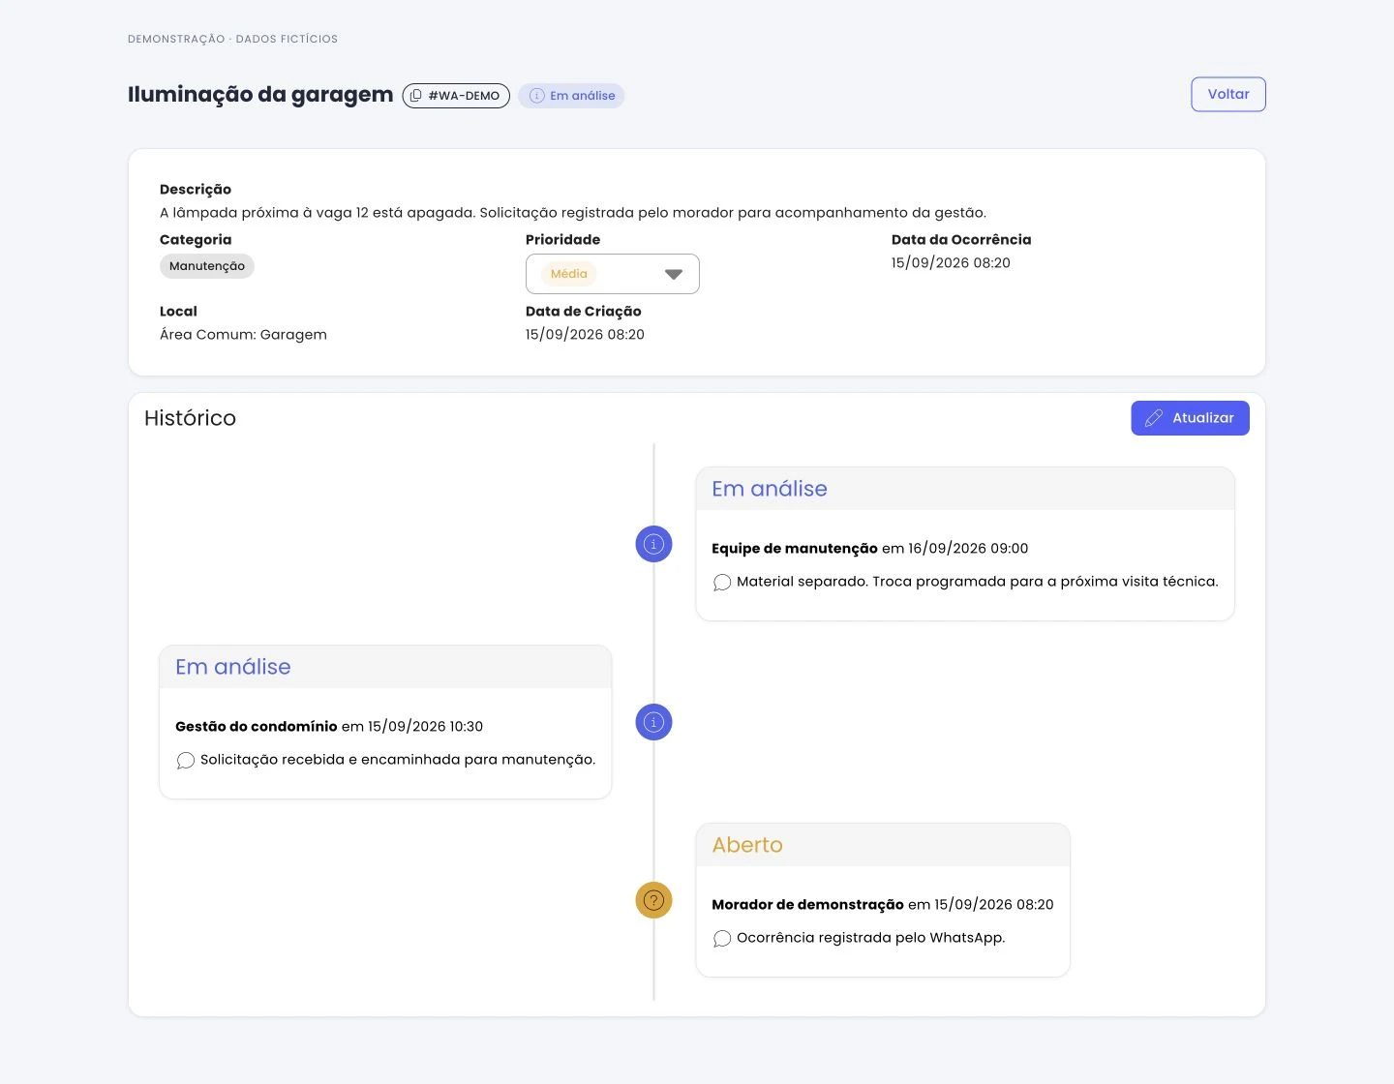This screenshot has width=1394, height=1084.
Task: Select the timeline marker for Gestão do condomínio entry
Action: (653, 722)
